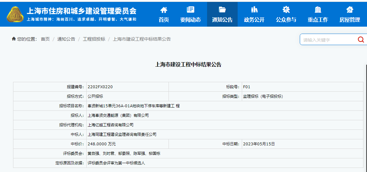Navigate to 工程招投标 in breadcrumb

pyautogui.click(x=94, y=39)
